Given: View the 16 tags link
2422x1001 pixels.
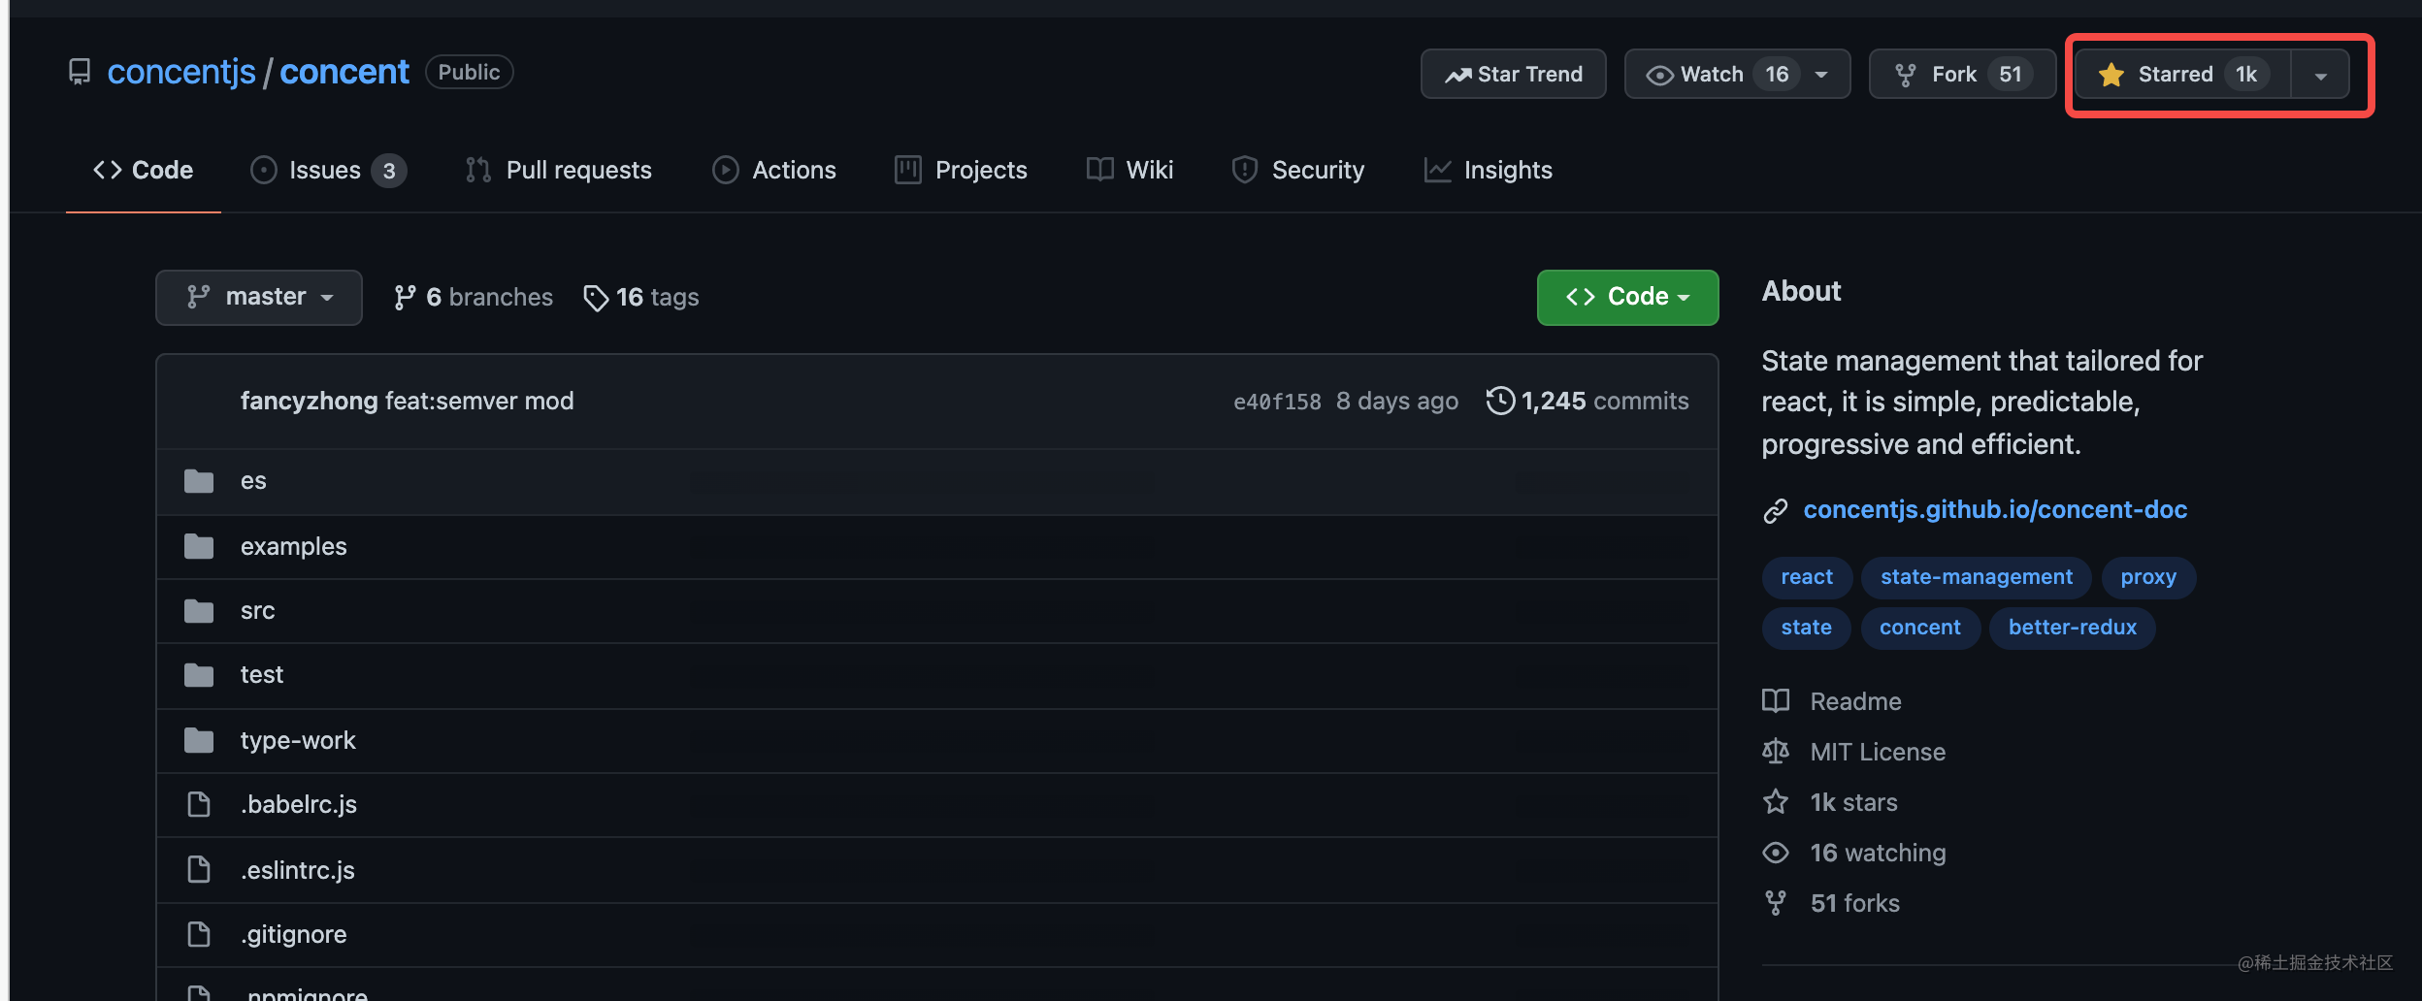Looking at the screenshot, I should pos(640,297).
